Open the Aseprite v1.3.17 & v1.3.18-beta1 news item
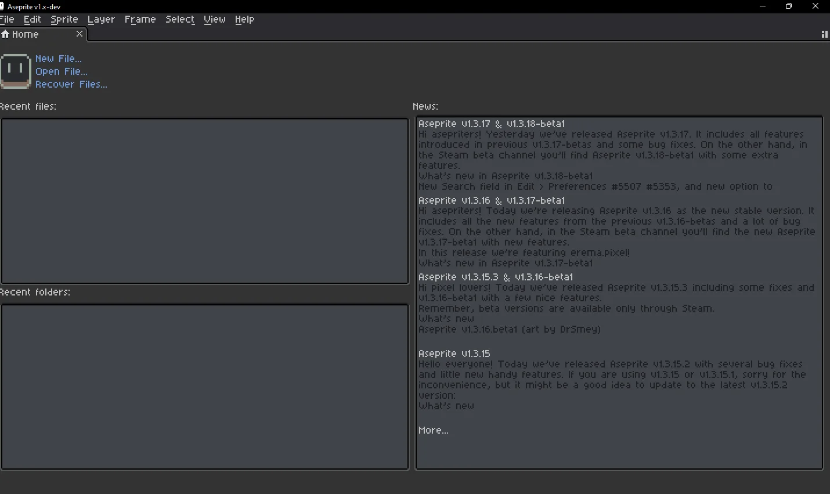 [x=492, y=124]
